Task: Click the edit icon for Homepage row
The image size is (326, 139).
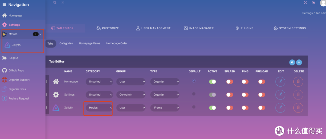Action: tap(280, 81)
